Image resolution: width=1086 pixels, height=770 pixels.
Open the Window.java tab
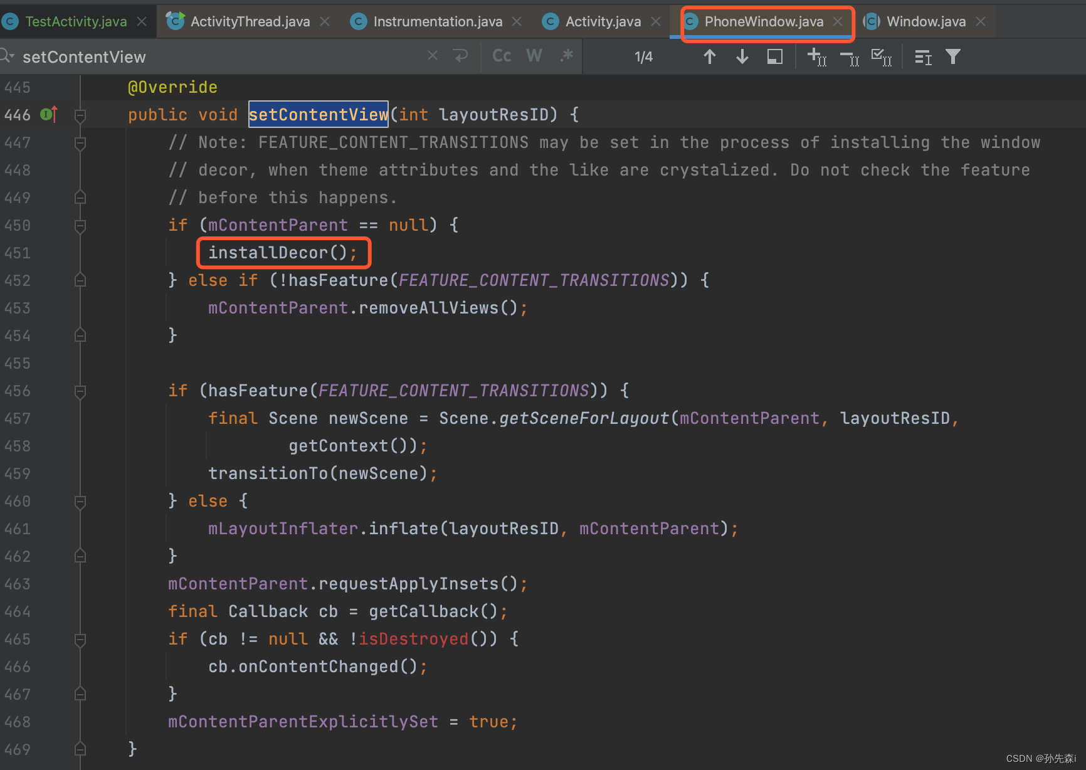(x=925, y=22)
